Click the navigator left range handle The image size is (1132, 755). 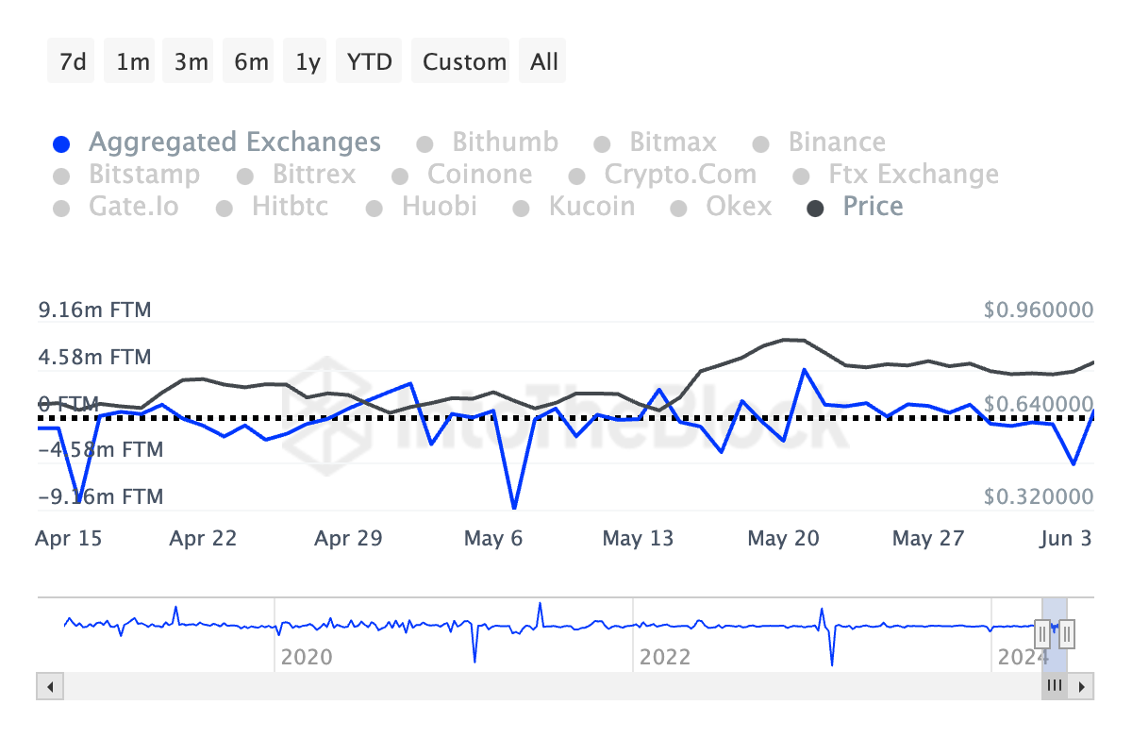click(1042, 632)
